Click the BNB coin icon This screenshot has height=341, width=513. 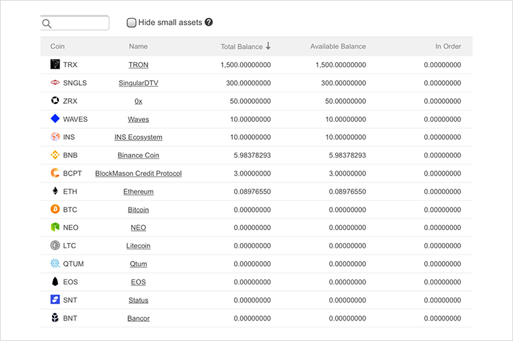pos(55,154)
